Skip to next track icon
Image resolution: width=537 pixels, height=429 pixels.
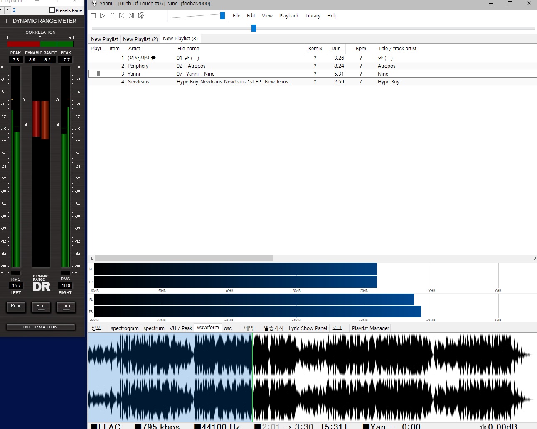pos(131,16)
